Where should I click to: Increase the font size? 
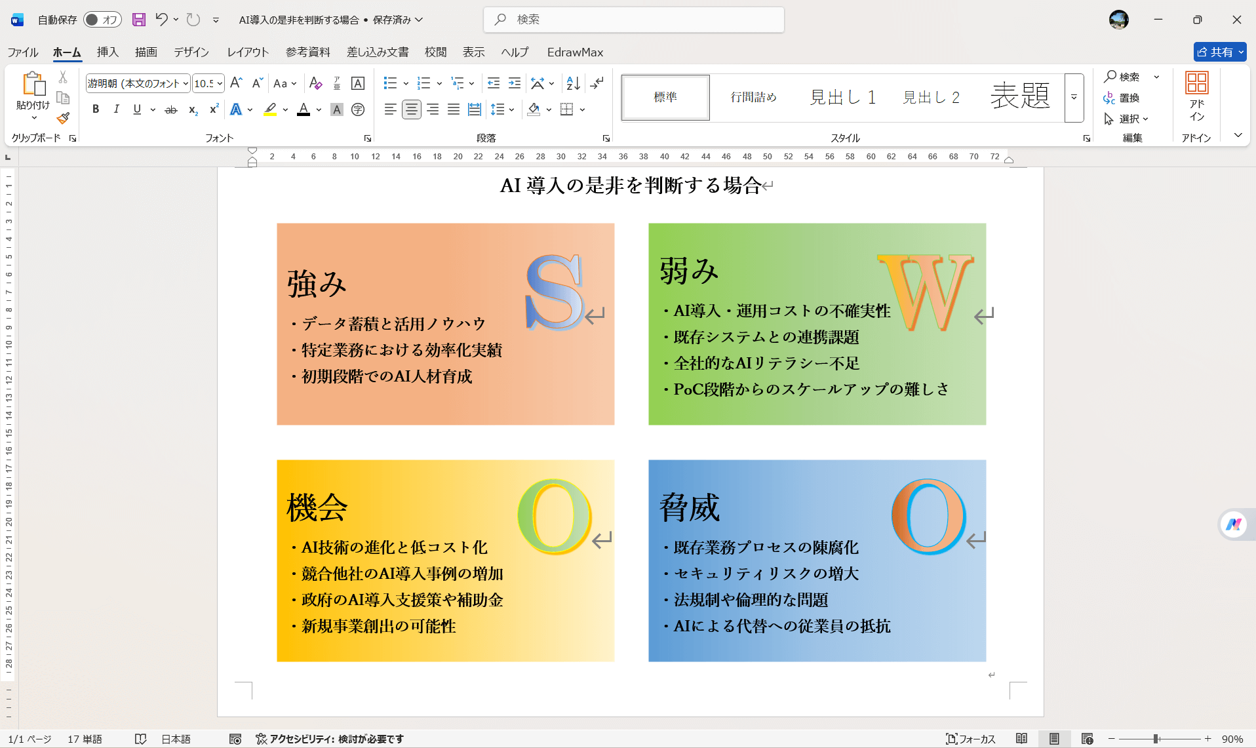pyautogui.click(x=235, y=83)
